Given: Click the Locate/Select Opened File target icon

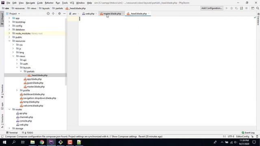Looking at the screenshot, I should pyautogui.click(x=48, y=13).
